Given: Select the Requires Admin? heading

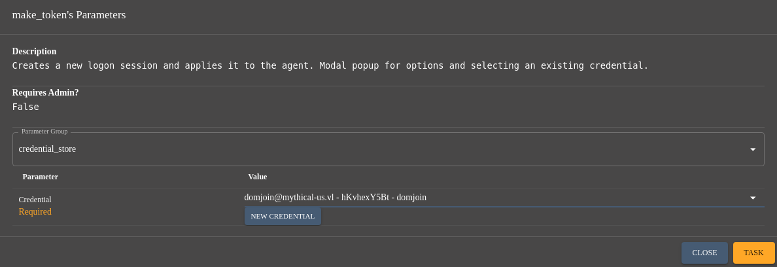Looking at the screenshot, I should (45, 93).
